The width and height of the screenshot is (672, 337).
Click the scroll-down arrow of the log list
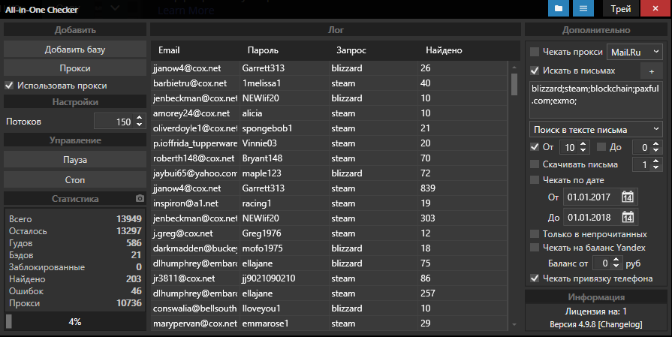coord(514,324)
